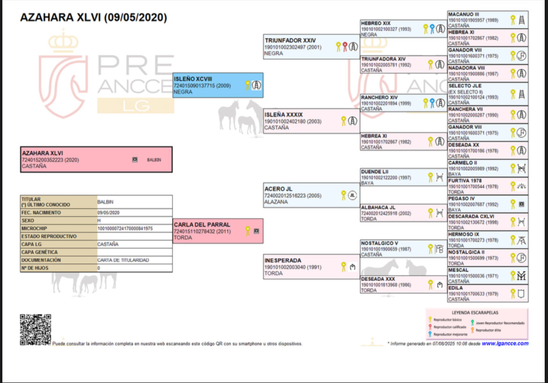This screenshot has width=548, height=383.
Task: Click the red ribbon on TRIUNFADOR XXIV
Action: tap(345, 47)
